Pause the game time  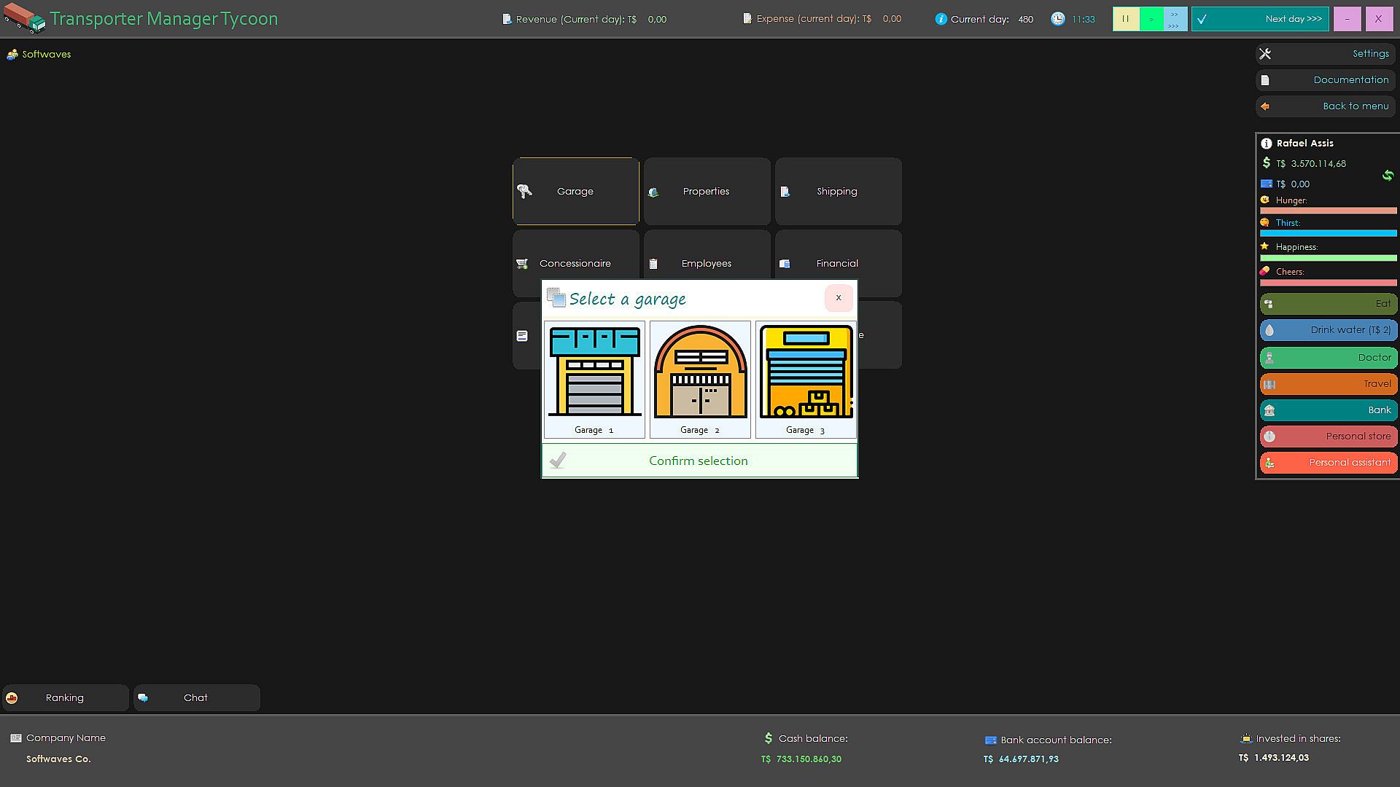click(1125, 19)
